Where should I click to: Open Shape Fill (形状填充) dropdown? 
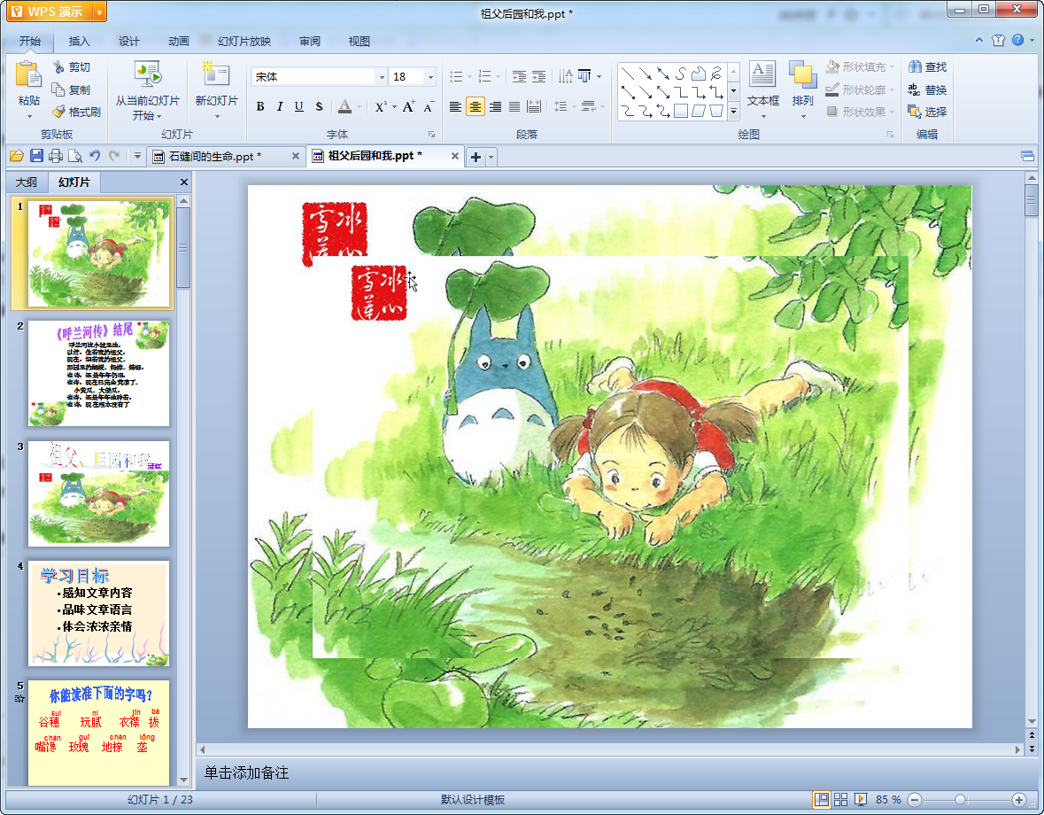pos(860,67)
